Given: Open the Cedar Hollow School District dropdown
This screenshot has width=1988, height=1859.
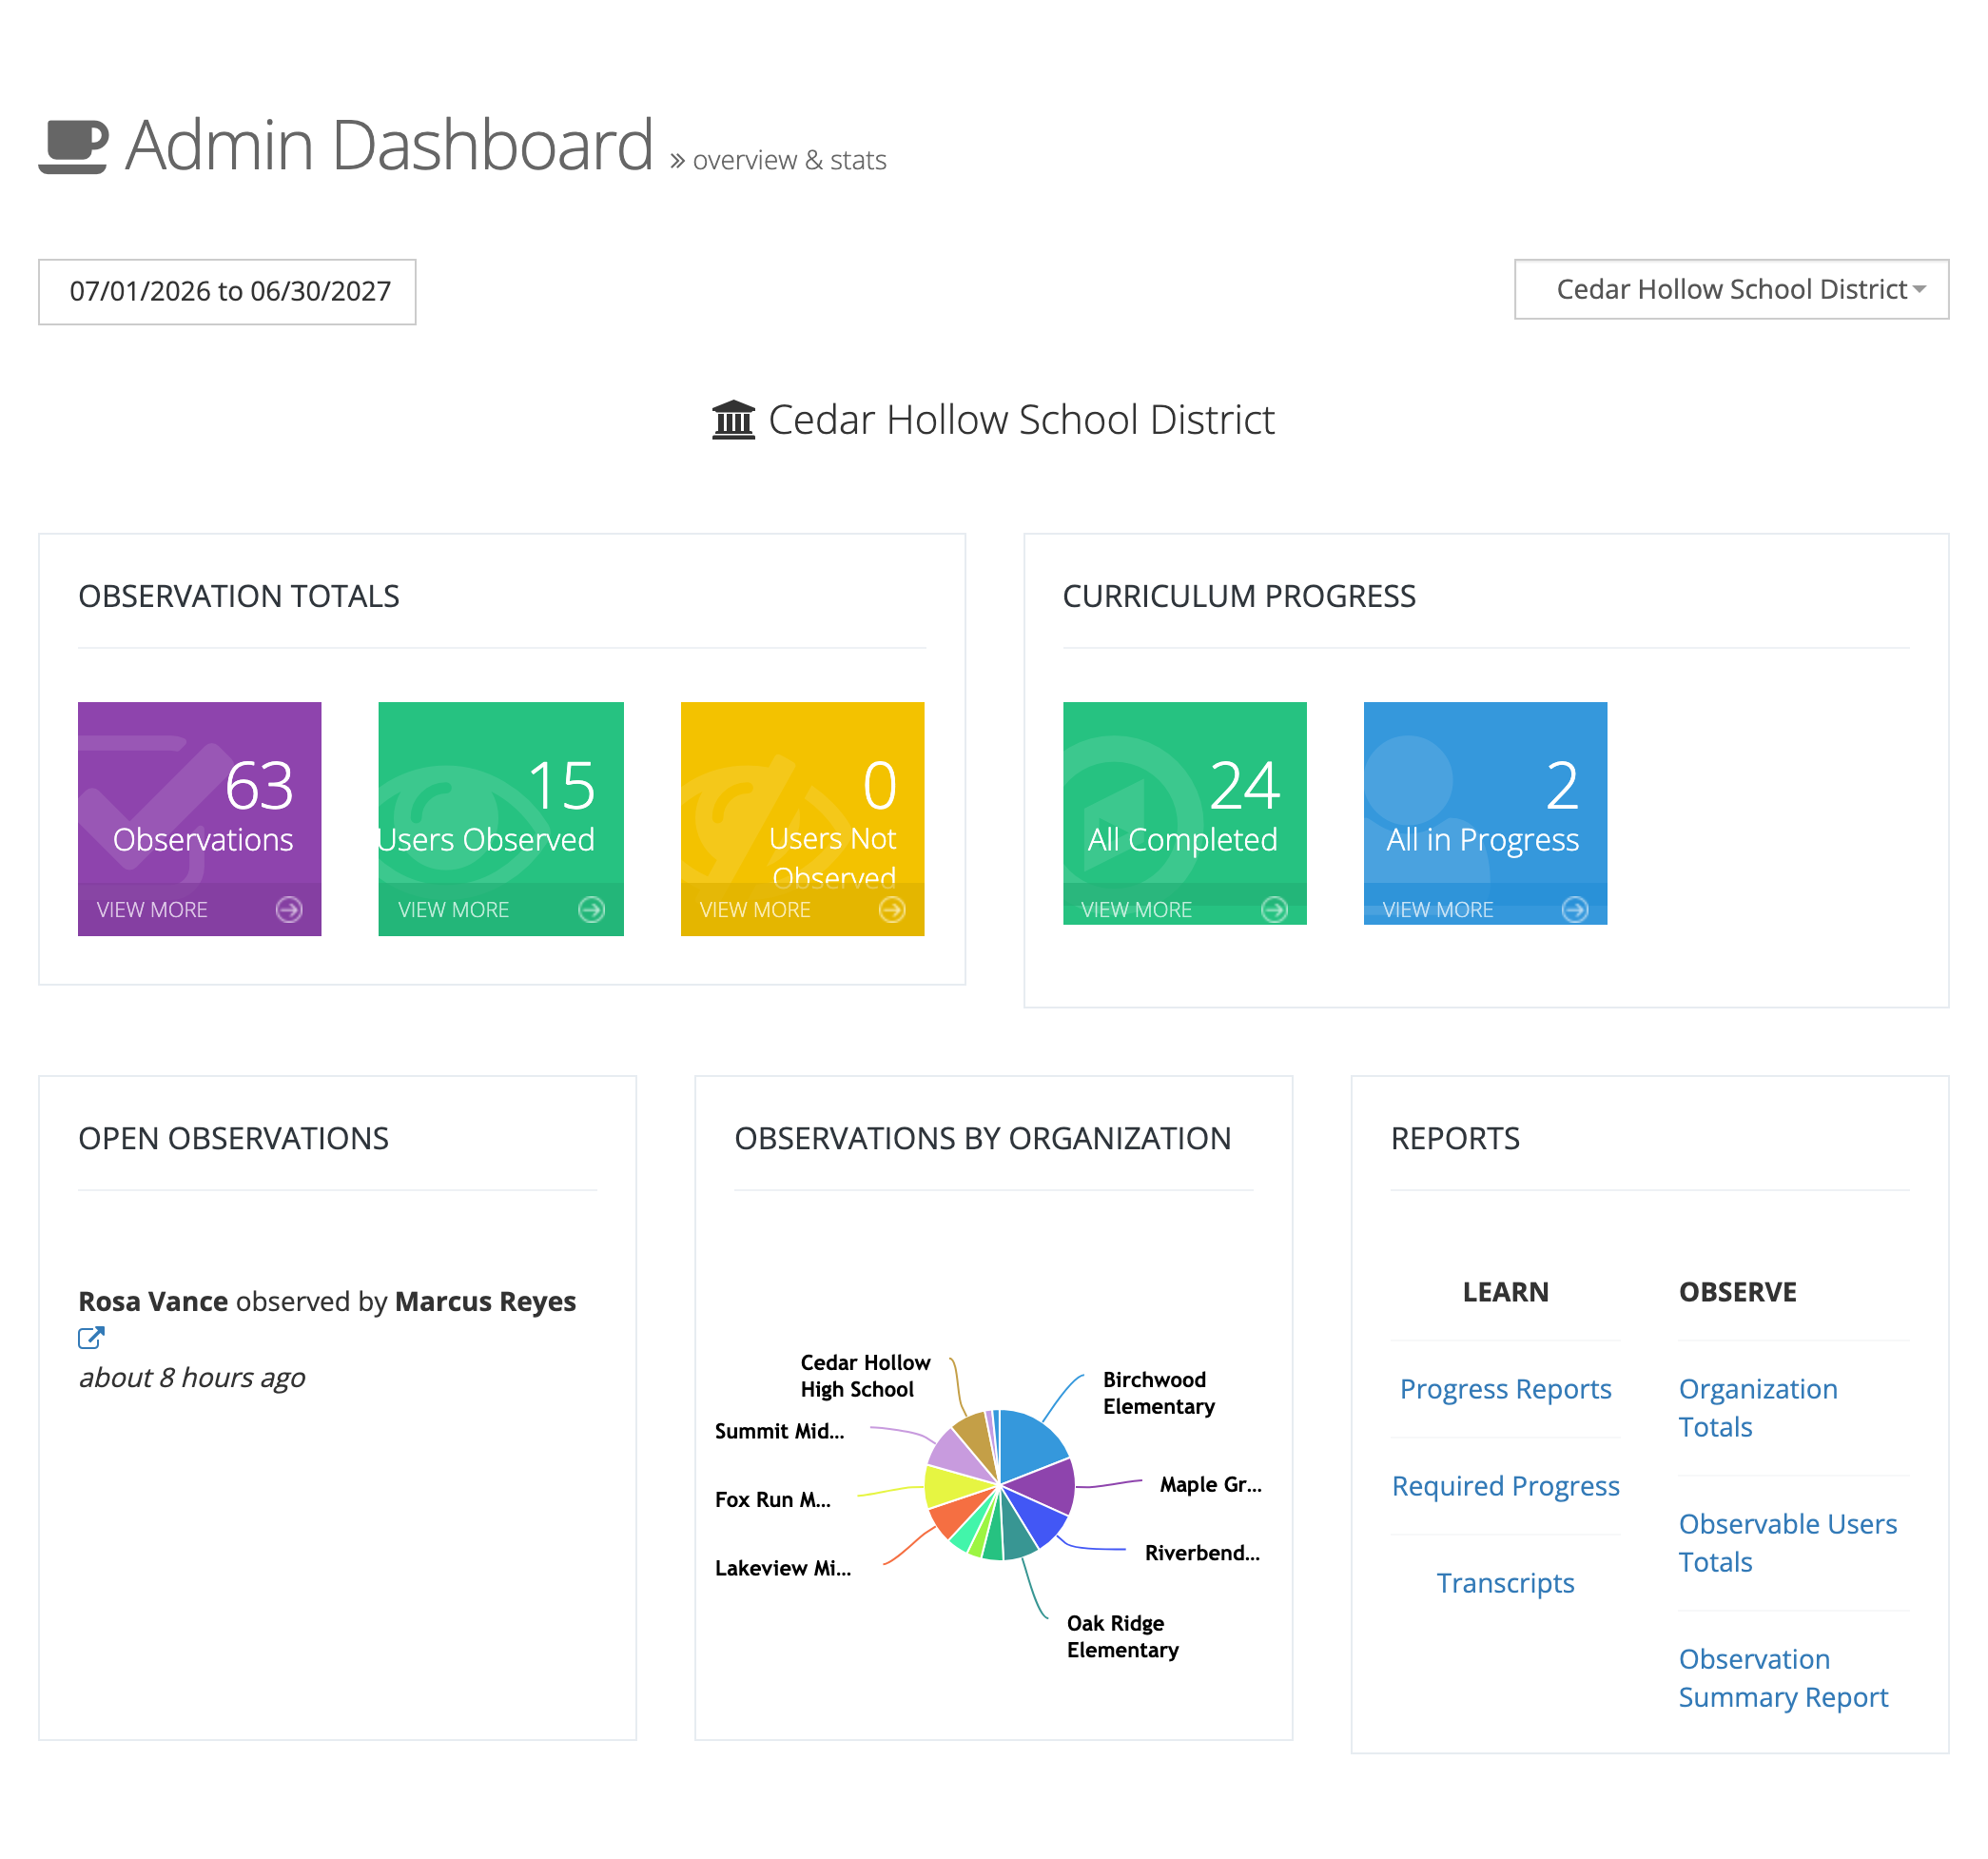Looking at the screenshot, I should [1731, 290].
